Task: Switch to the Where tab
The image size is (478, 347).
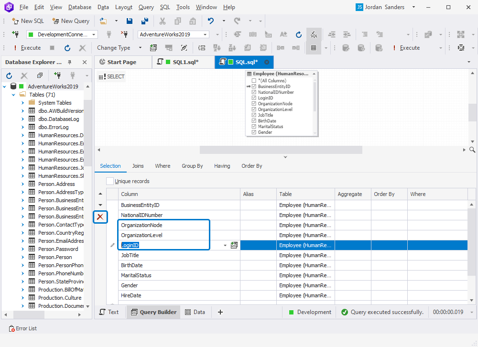Action: 163,166
